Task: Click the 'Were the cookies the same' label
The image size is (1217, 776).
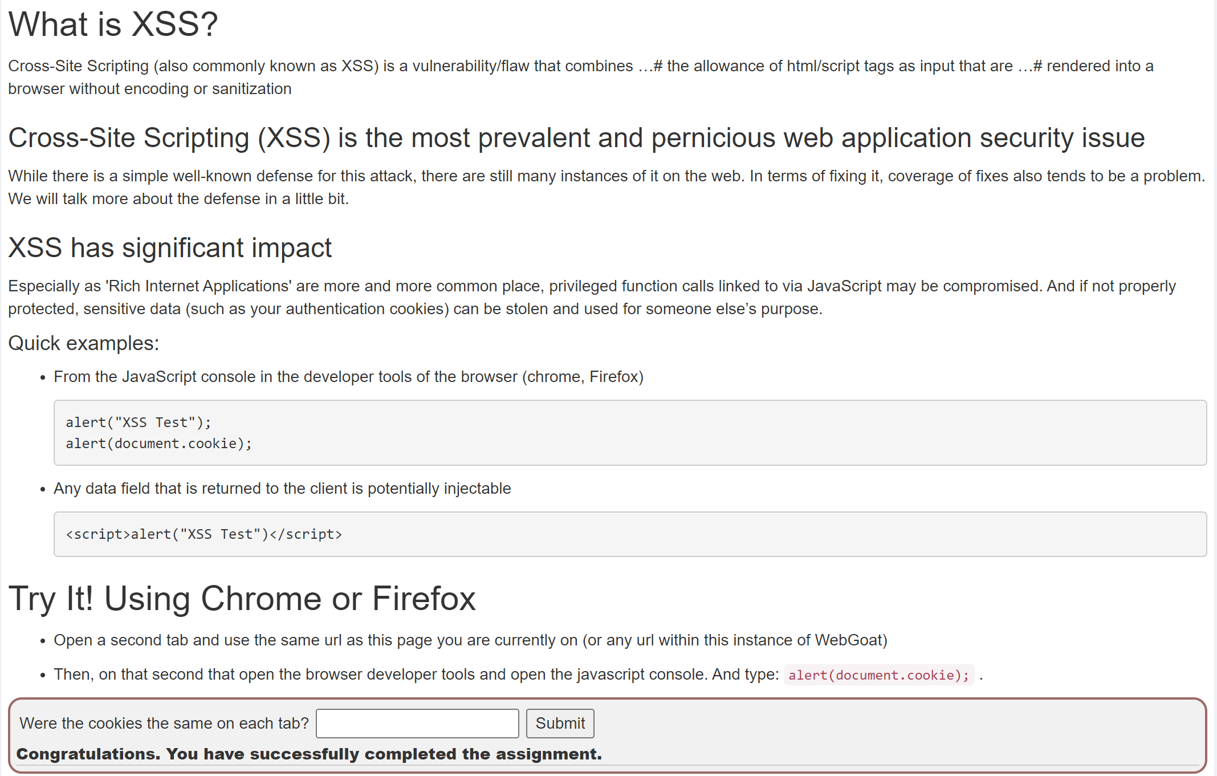Action: [x=164, y=723]
